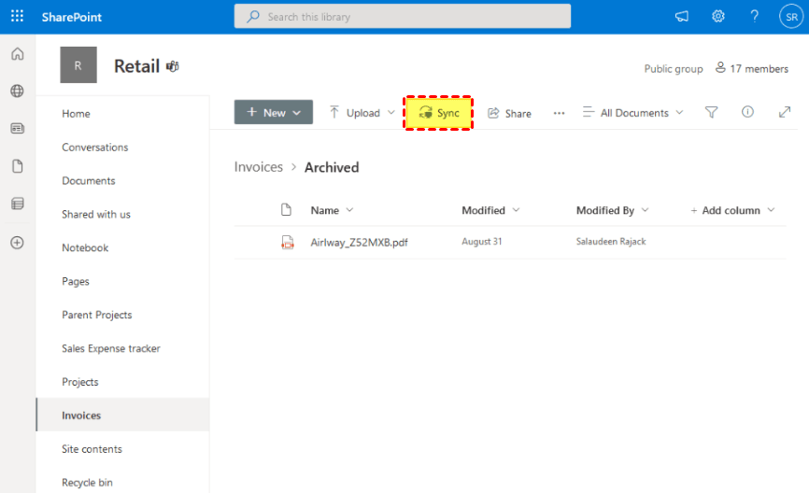Open the filter funnel pane
The image size is (809, 493).
(712, 112)
